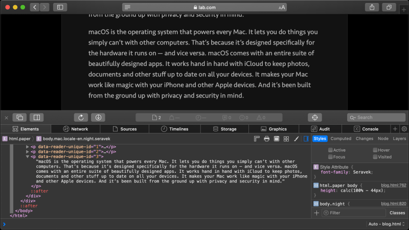Open the Console tab
409x230 pixels.
pos(366,129)
